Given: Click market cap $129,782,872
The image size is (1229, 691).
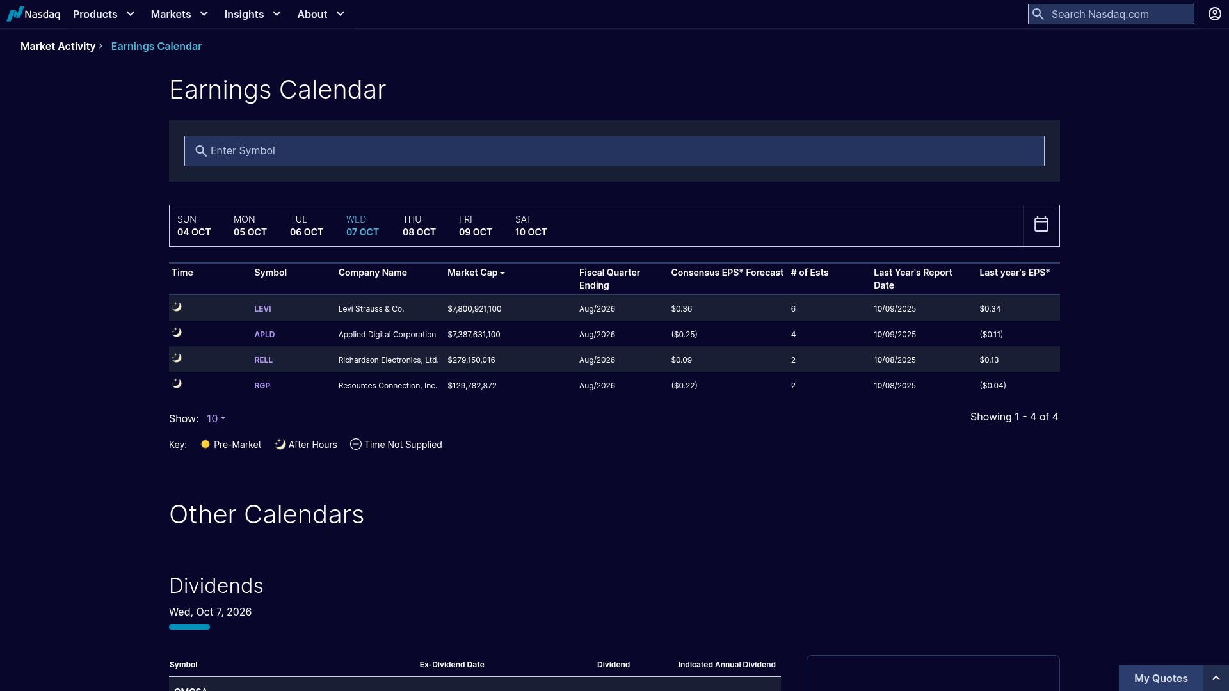Looking at the screenshot, I should coord(472,386).
